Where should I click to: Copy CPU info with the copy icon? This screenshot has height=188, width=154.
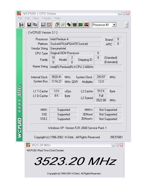pyautogui.click(x=35, y=25)
